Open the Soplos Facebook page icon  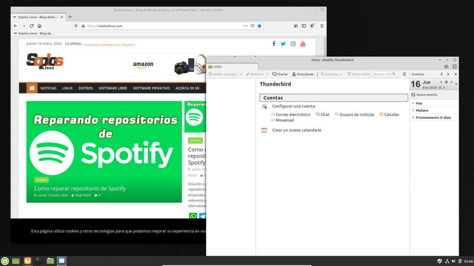pyautogui.click(x=274, y=44)
